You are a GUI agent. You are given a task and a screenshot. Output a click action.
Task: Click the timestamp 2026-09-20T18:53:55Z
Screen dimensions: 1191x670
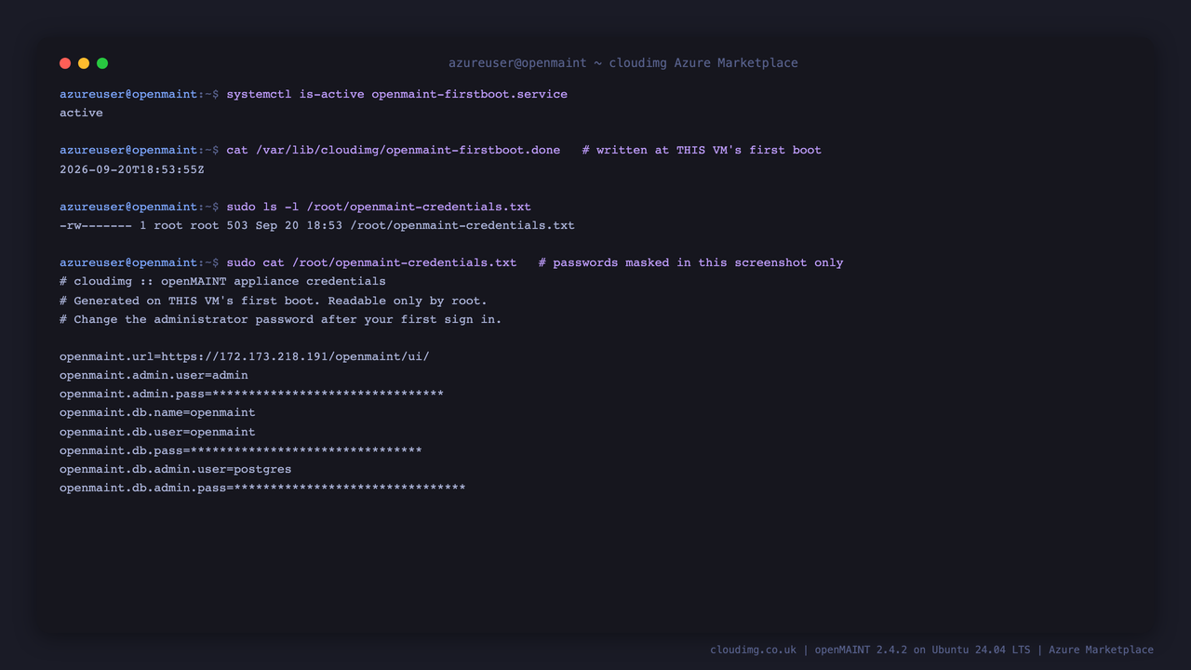coord(131,169)
